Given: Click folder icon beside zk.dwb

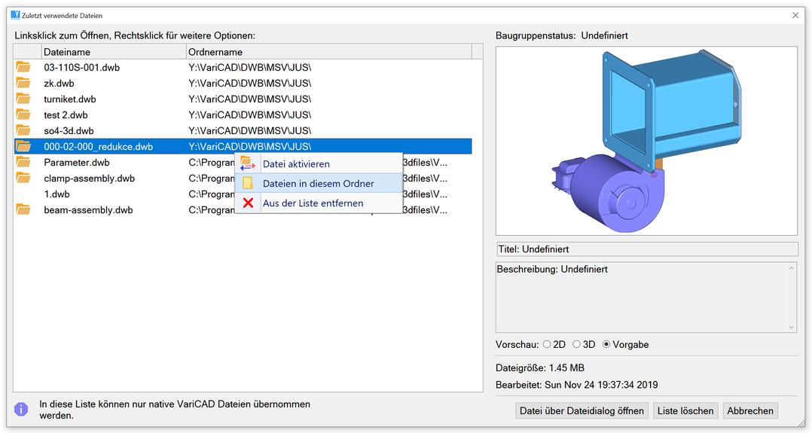Looking at the screenshot, I should coord(23,83).
